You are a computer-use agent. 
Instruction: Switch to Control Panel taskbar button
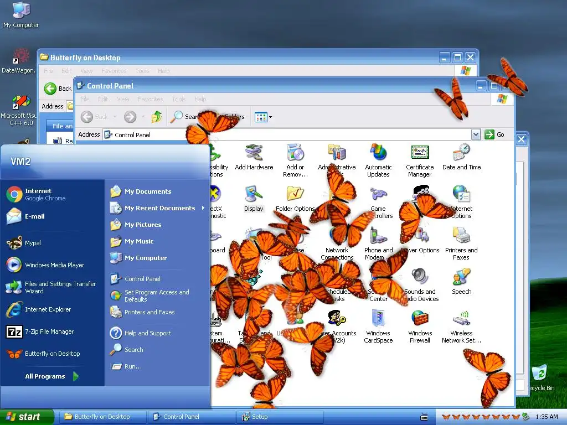(x=191, y=417)
